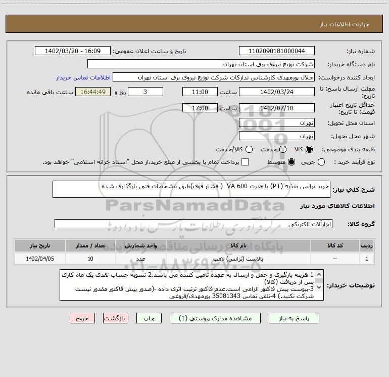Click the شرح کلی نیاز description box

[x=191, y=189]
